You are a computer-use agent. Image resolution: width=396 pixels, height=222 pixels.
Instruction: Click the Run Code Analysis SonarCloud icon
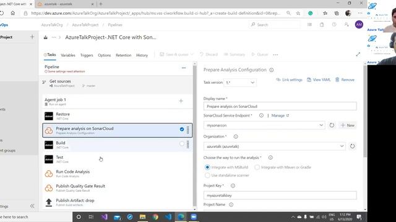click(x=49, y=174)
